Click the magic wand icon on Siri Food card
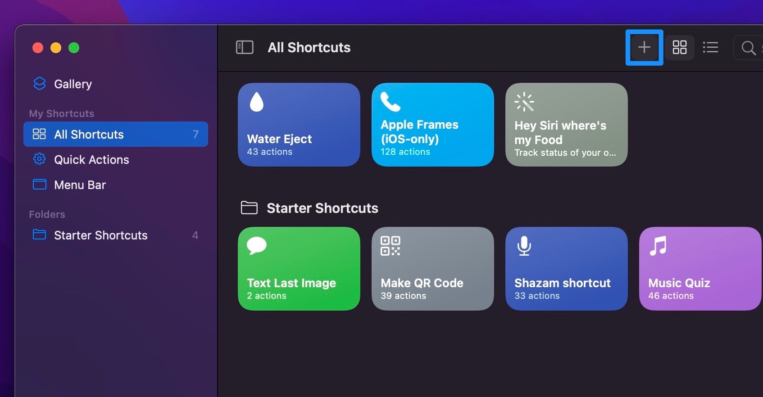Viewport: 763px width, 397px height. 524,102
